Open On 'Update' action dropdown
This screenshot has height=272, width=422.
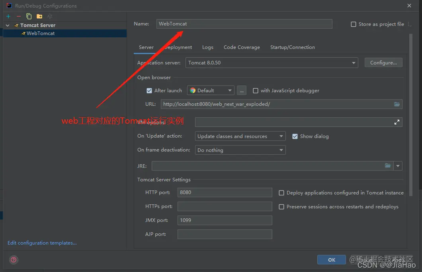(240, 136)
